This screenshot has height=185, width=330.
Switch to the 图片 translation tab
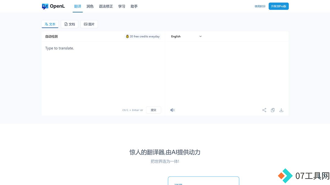pos(89,24)
